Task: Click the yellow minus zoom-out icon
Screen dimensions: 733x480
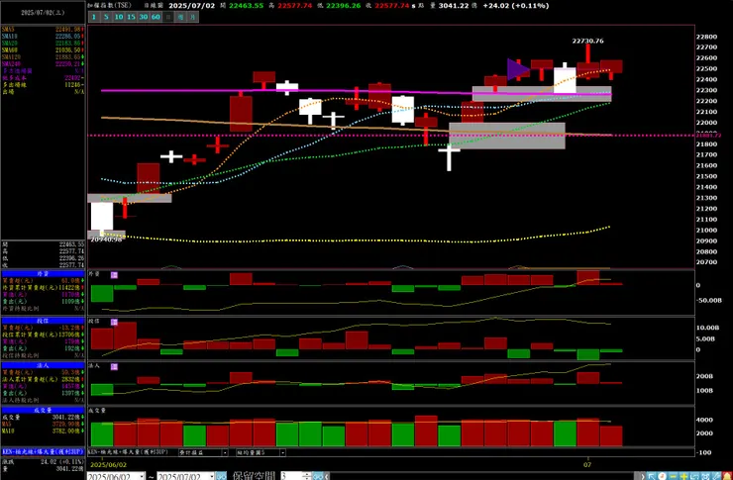Action: coord(674,476)
